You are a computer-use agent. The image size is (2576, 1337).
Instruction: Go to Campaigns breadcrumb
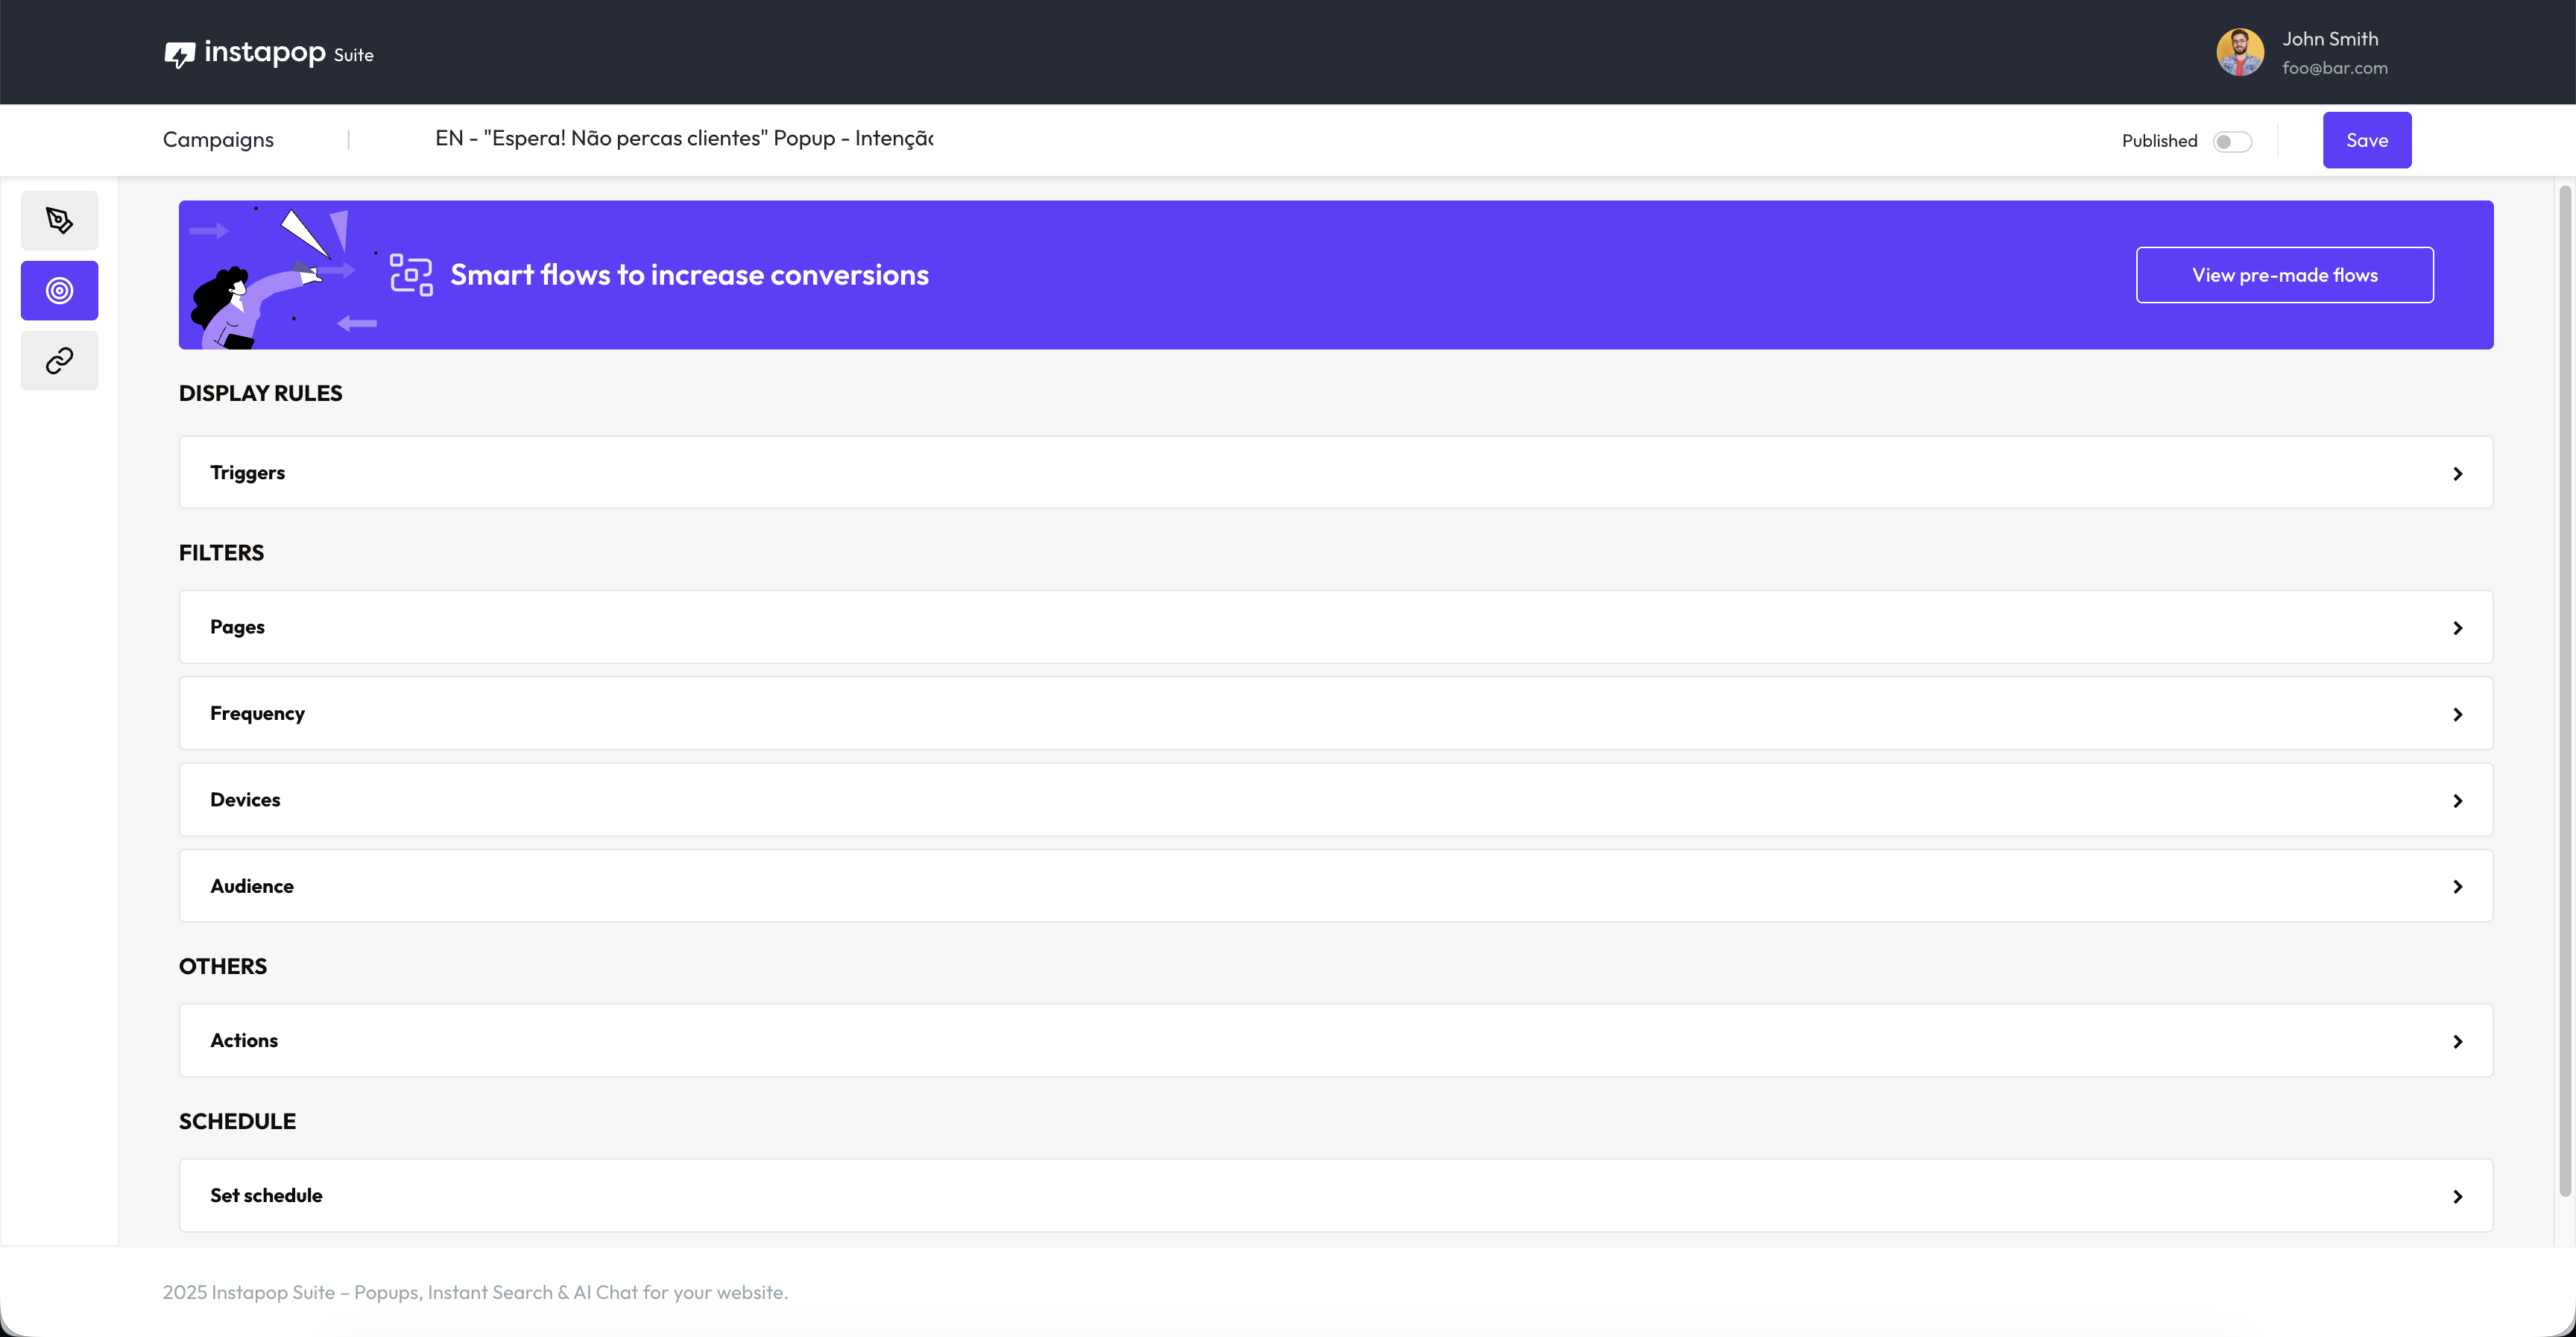pyautogui.click(x=218, y=140)
